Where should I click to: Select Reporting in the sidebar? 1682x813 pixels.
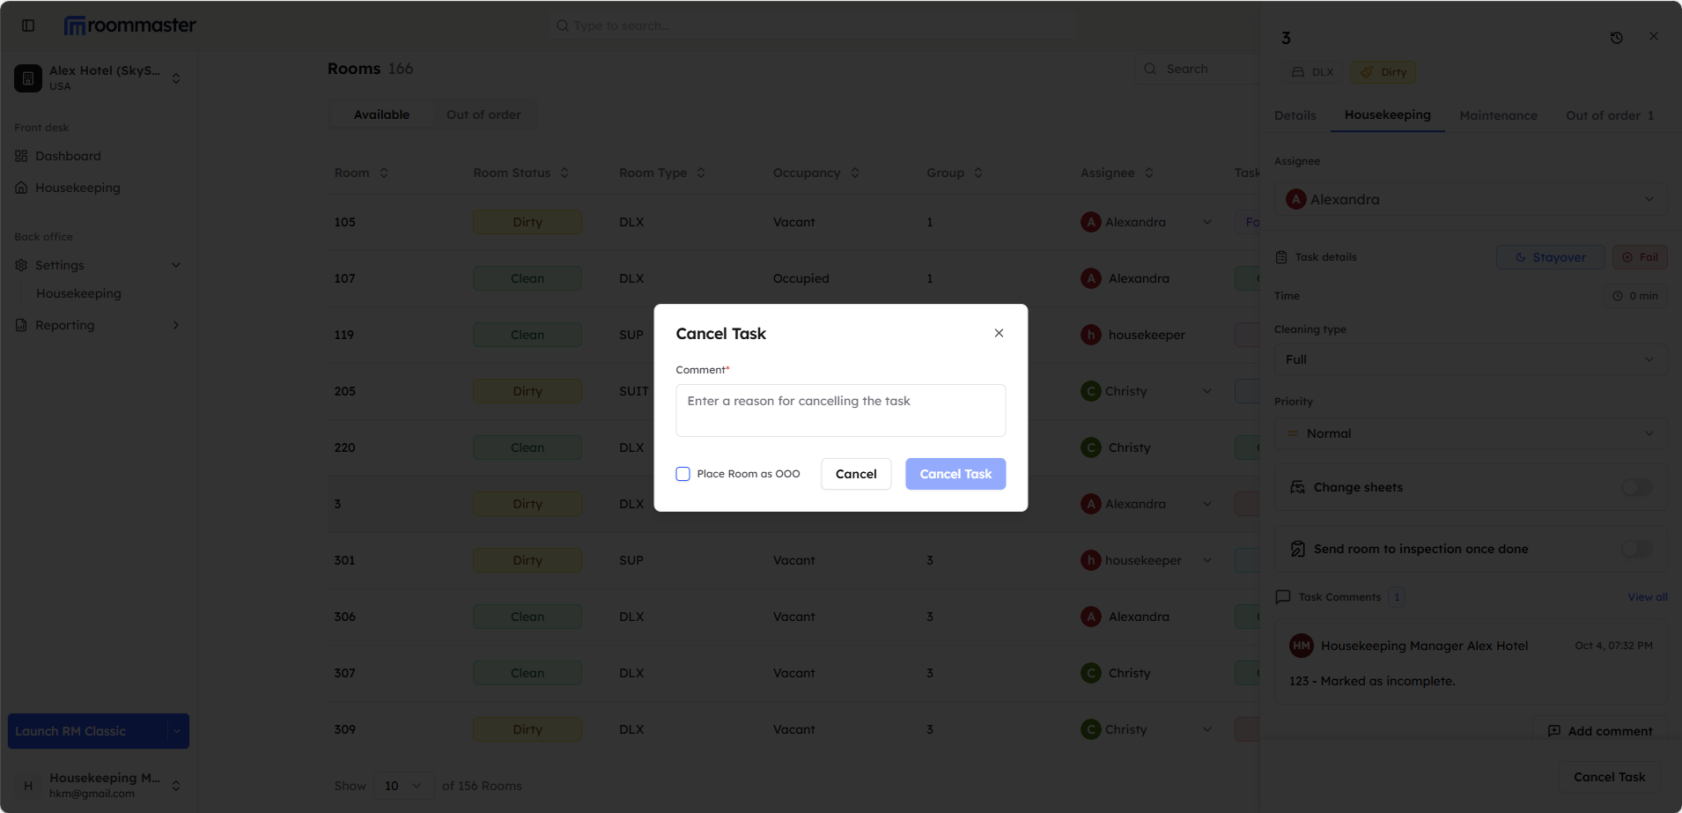pos(63,325)
